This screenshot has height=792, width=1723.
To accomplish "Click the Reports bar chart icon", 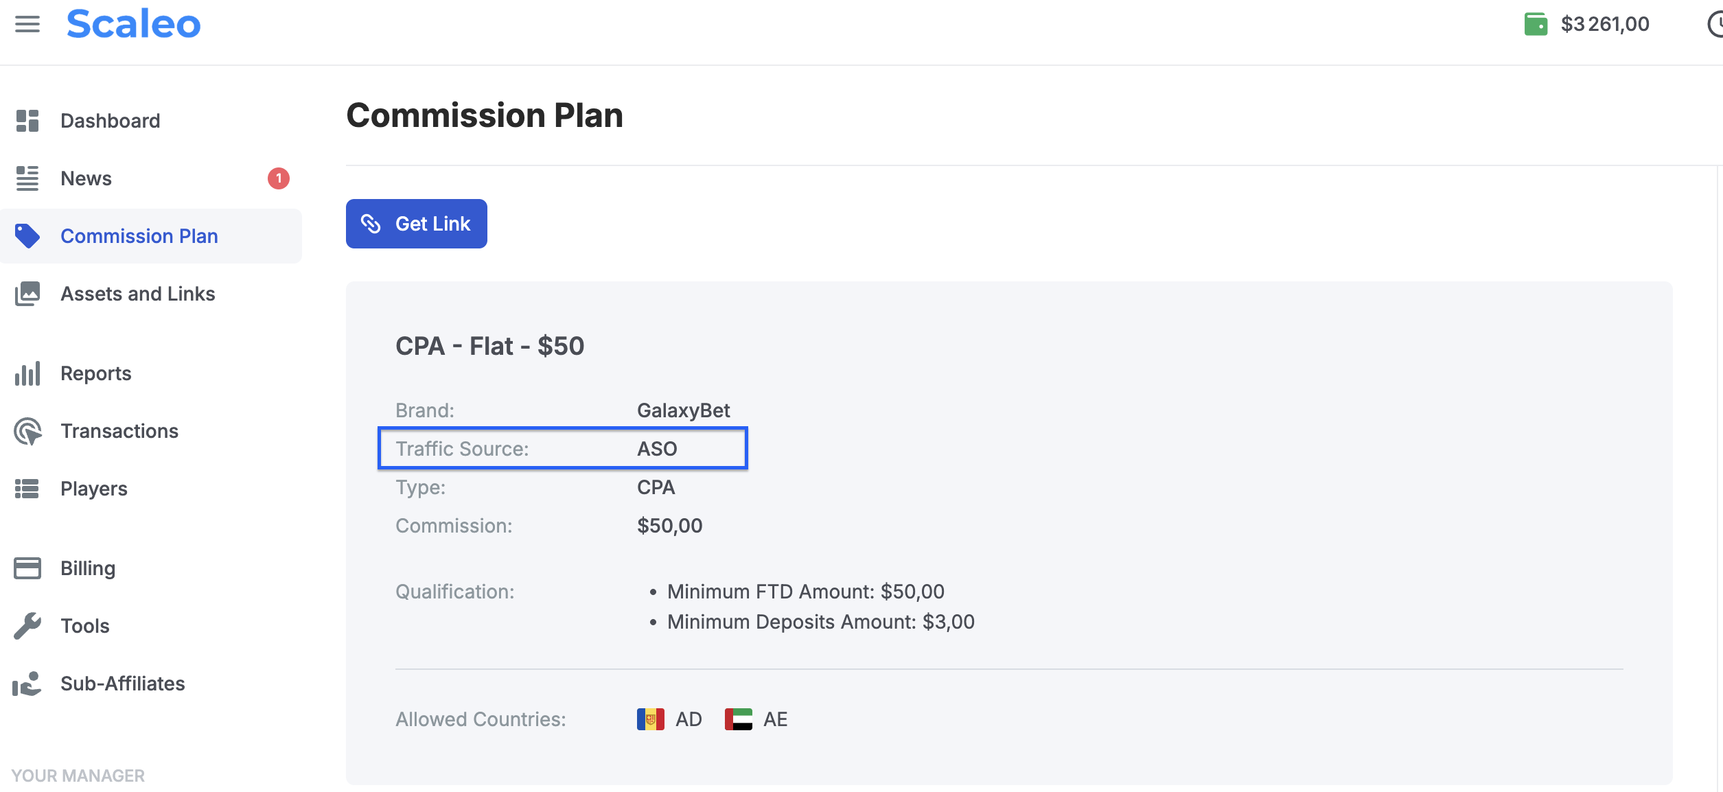I will coord(27,373).
